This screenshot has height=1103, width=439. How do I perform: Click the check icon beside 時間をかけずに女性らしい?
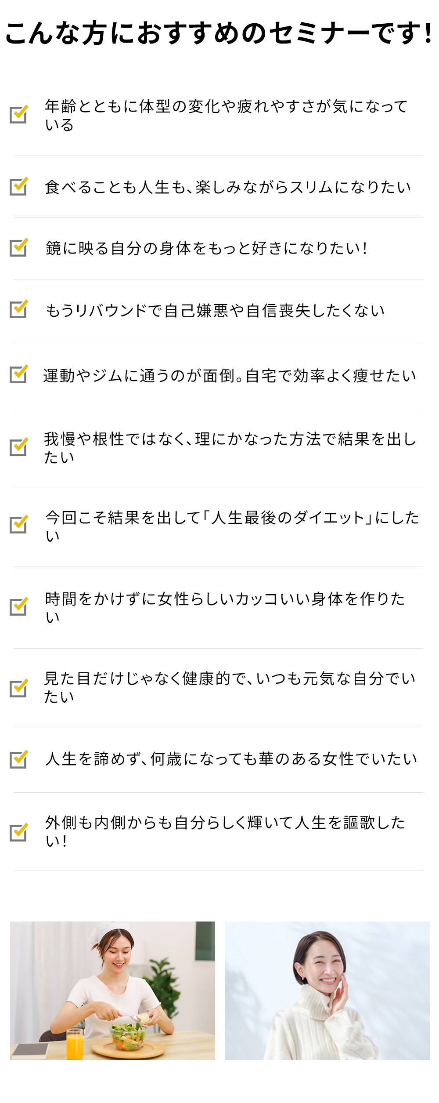[x=19, y=606]
